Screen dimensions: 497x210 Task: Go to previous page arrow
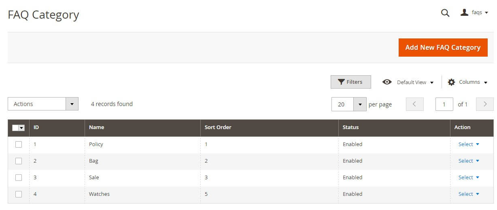click(415, 104)
